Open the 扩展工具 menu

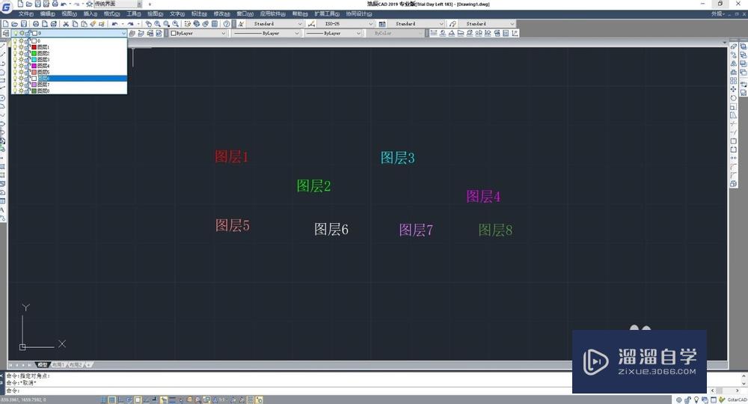tap(327, 13)
